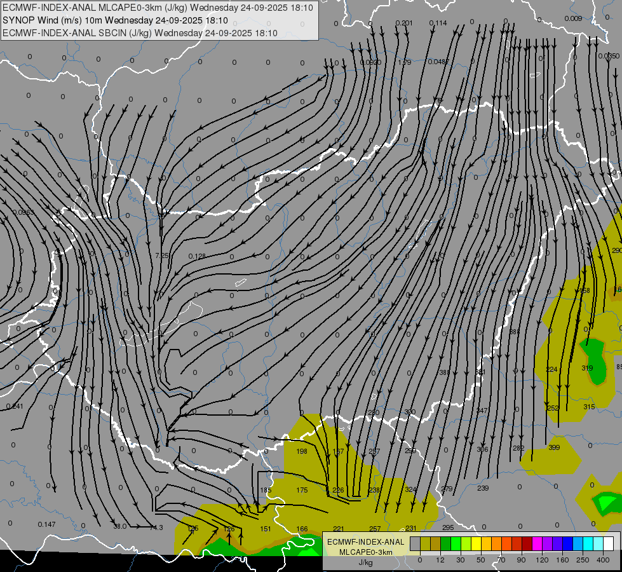Click the map value 166

click(x=302, y=529)
